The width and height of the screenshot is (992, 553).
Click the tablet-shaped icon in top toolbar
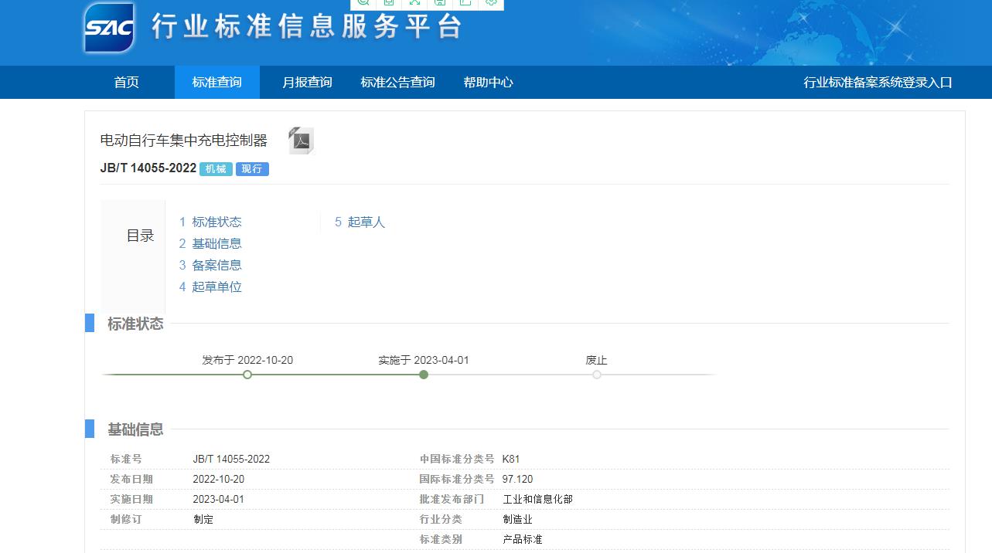[389, 2]
